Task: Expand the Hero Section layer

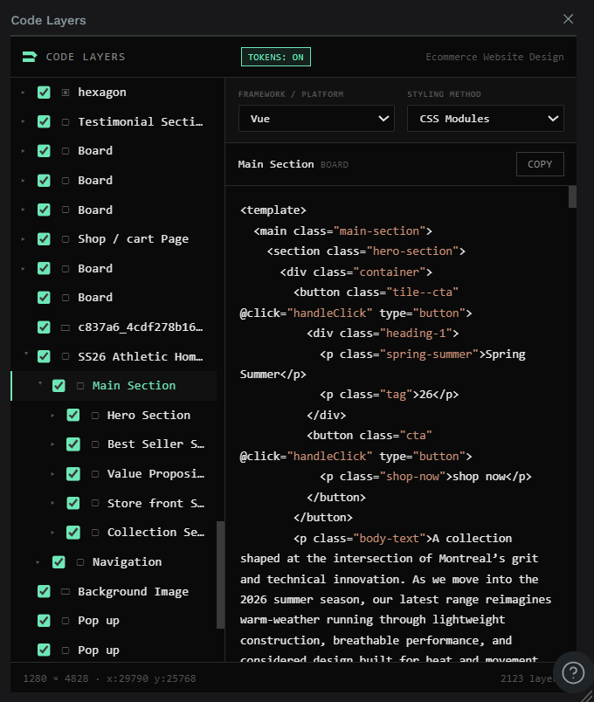Action: 52,416
